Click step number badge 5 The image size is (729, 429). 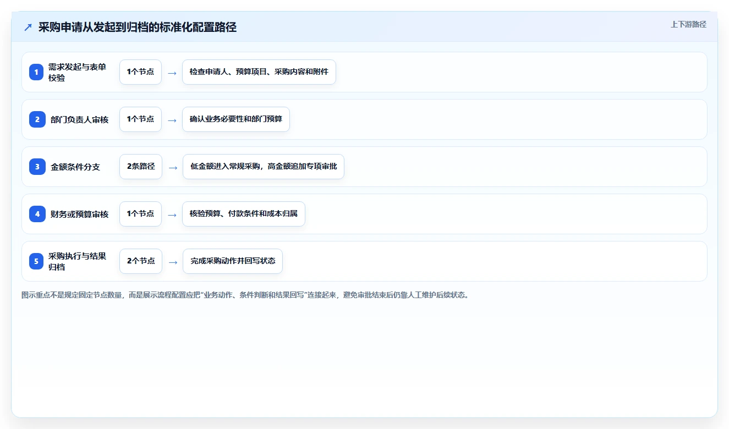(36, 261)
